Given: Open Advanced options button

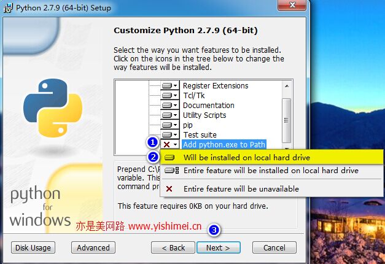Looking at the screenshot, I should pyautogui.click(x=93, y=248).
